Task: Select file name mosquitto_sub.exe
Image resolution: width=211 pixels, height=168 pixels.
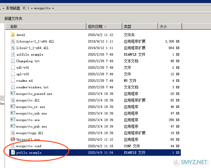Action: [x=31, y=113]
